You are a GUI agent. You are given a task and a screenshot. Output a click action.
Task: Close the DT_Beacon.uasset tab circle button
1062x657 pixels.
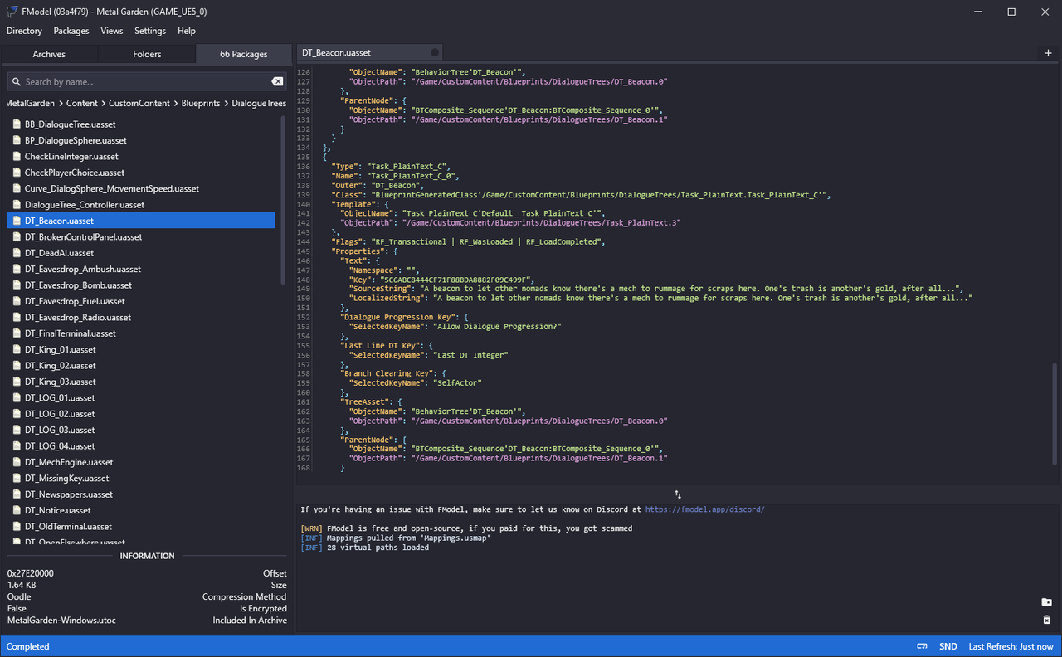coord(435,52)
